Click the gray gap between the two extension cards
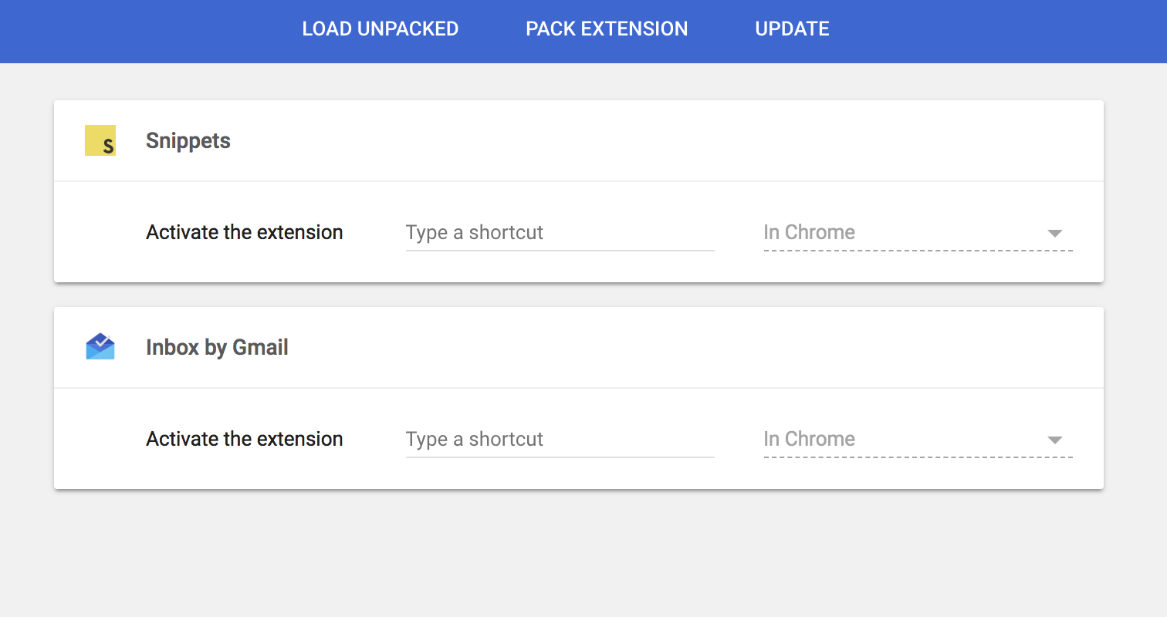Screen dimensions: 1167x617 [x=579, y=295]
